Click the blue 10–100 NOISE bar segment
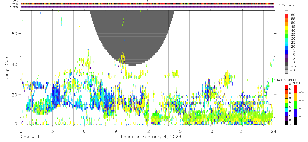This screenshot has width=308, height=142. (295, 113)
